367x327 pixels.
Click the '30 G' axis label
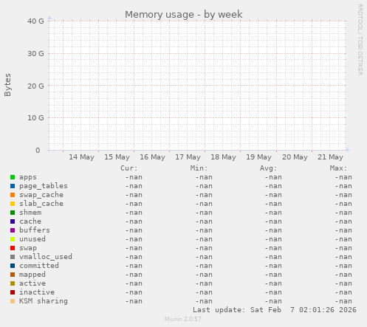(35, 54)
